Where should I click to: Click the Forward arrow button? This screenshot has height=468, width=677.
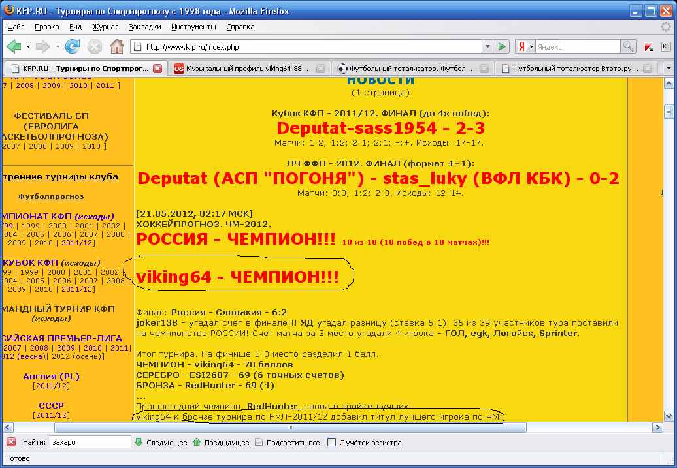42,46
